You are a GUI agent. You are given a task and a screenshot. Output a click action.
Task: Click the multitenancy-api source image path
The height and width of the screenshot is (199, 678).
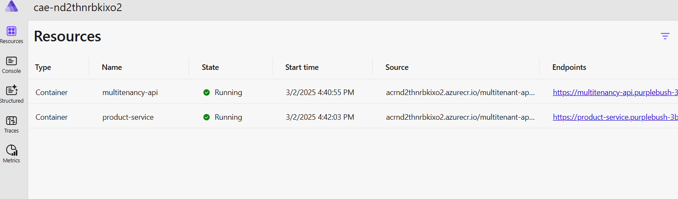460,92
